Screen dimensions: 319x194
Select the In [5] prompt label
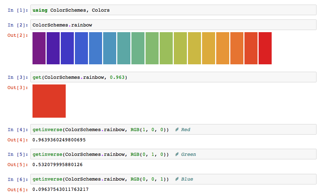18,154
